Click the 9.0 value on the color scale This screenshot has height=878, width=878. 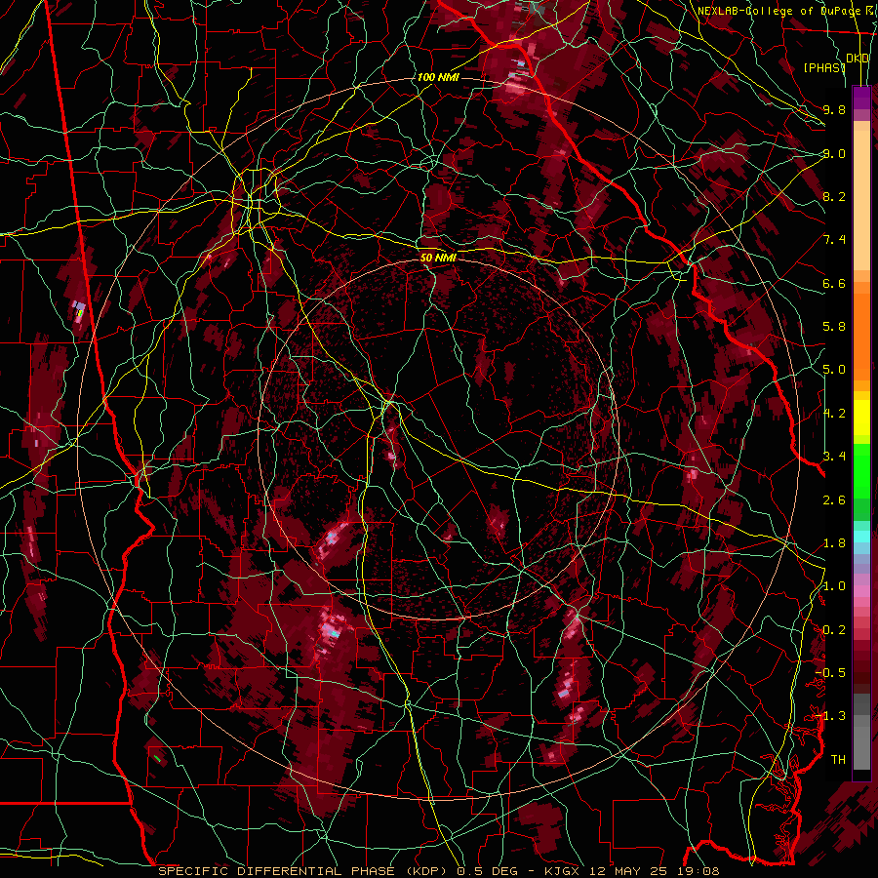(834, 153)
